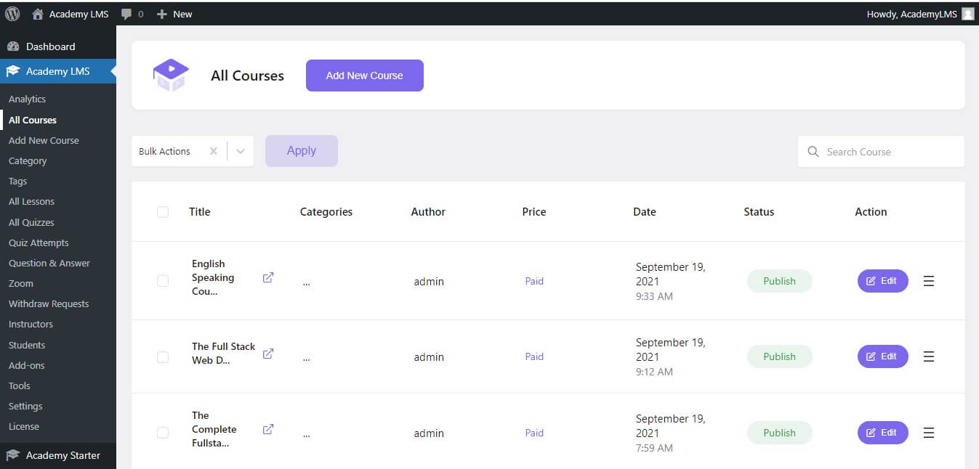Open Tools sidebar item
Image resolution: width=979 pixels, height=469 pixels.
tap(20, 386)
